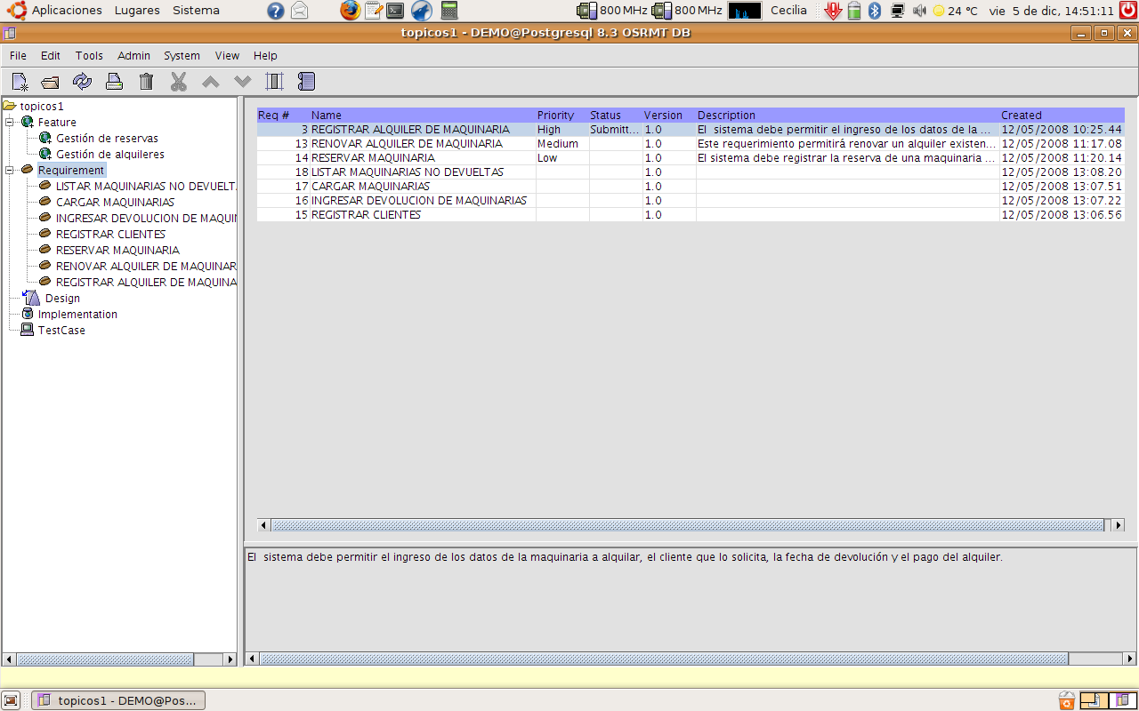
Task: Select the TestCase node
Action: [x=61, y=330]
